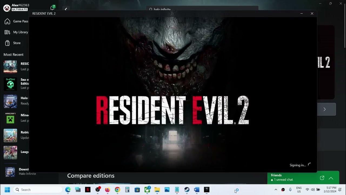Go back with Xbox app back arrow
Screen dimensions: 346x195
66,9
